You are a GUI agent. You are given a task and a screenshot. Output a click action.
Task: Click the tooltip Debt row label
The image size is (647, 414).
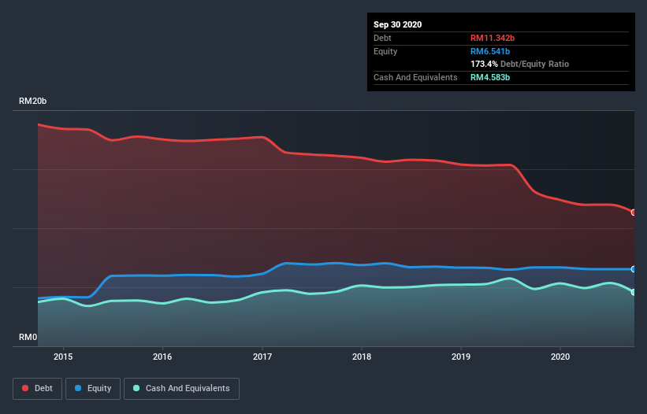(x=382, y=38)
